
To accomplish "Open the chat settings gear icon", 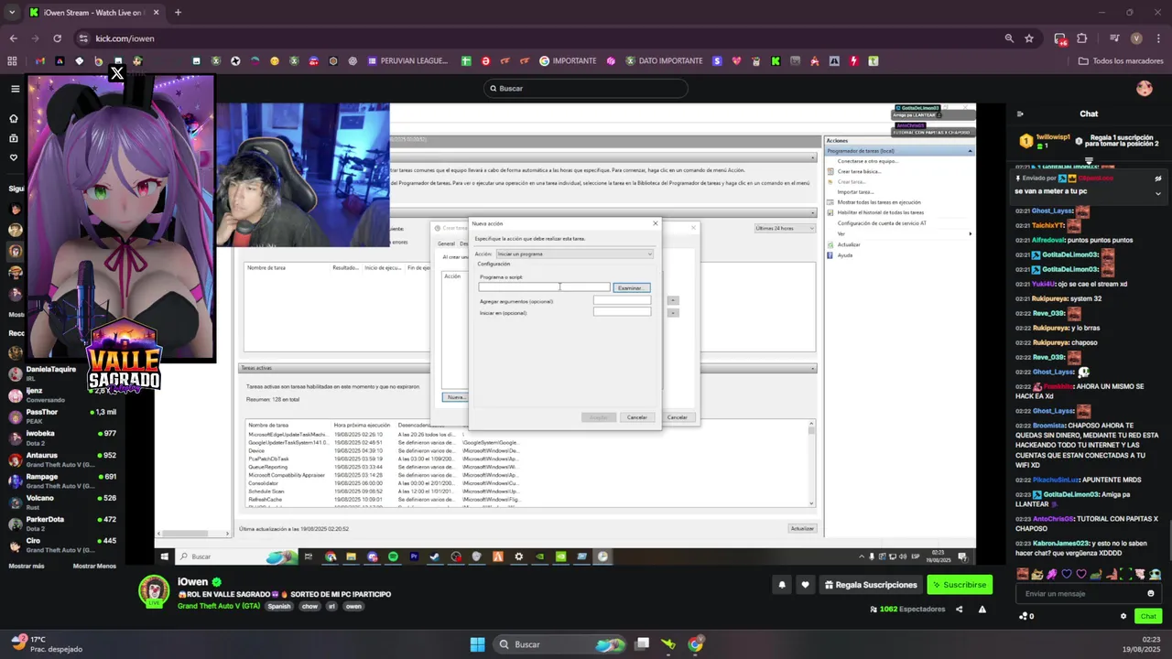I will 1123,616.
